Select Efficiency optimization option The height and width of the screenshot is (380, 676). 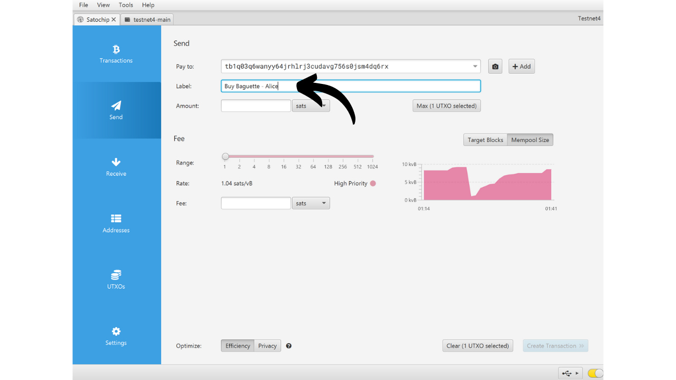(x=238, y=346)
